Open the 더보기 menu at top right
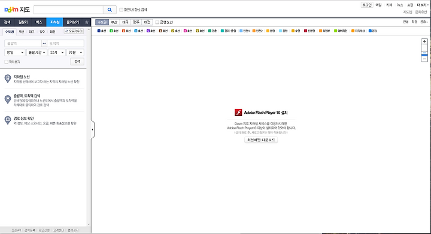The image size is (431, 234). [x=422, y=5]
